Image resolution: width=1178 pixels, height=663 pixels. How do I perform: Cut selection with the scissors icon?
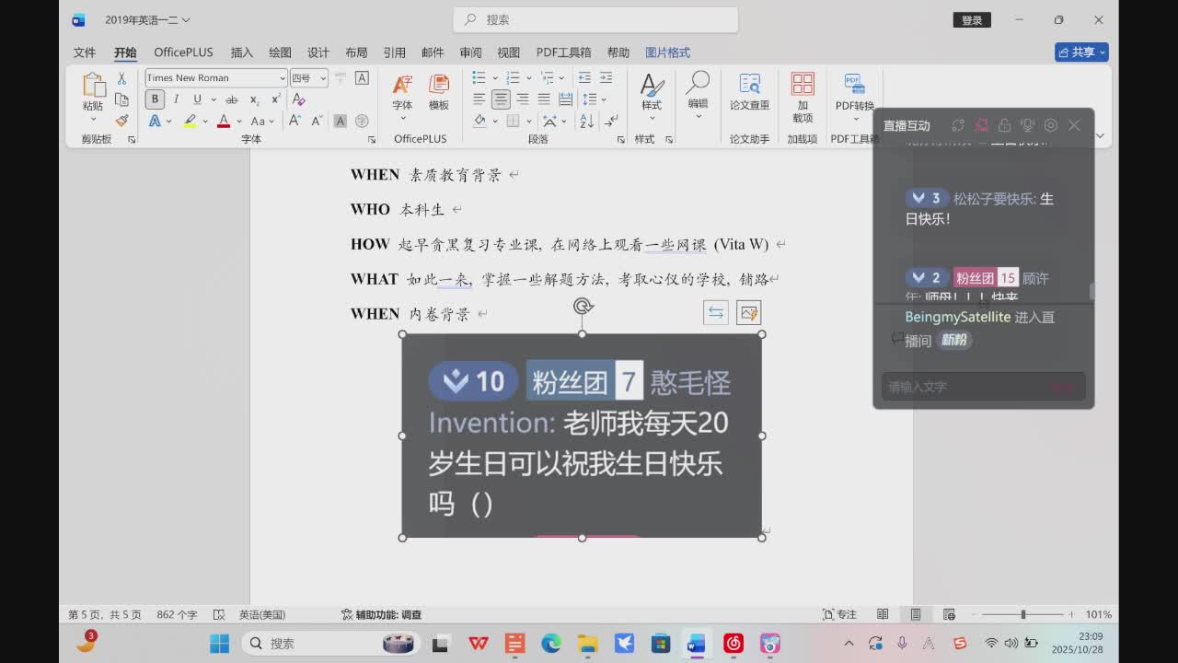(x=121, y=78)
